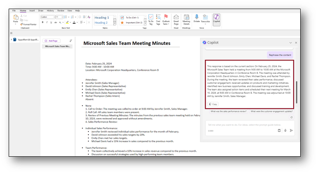Select 'What were the customer engagement updates?' suggestion
This screenshot has height=174, width=318.
[x=272, y=111]
